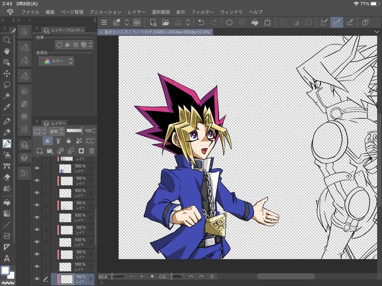
Task: Click the Fill bucket icon in command bar
Action: 254,22
